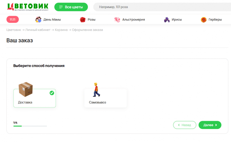Click the left arrow in Назад
The image size is (231, 142).
179,125
